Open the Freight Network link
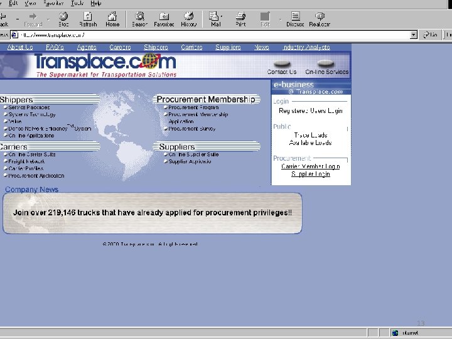The height and width of the screenshot is (339, 452). tap(26, 161)
